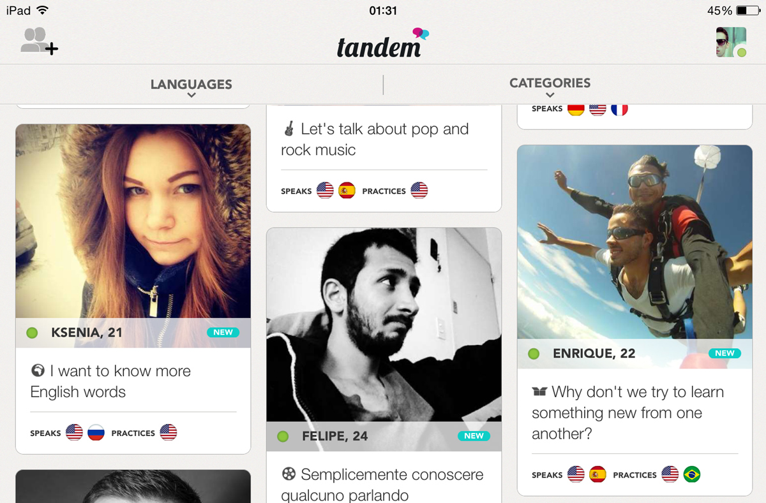766x503 pixels.
Task: Tap Ksenia's green online status dot
Action: 32,333
